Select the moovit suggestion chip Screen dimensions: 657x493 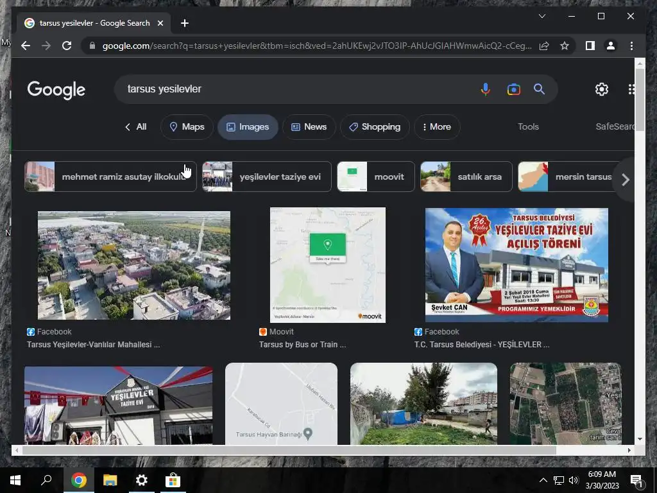[x=376, y=177]
